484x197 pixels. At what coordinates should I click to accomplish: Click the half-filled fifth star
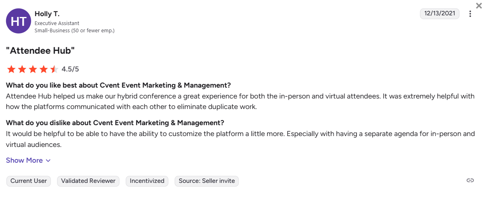point(54,69)
